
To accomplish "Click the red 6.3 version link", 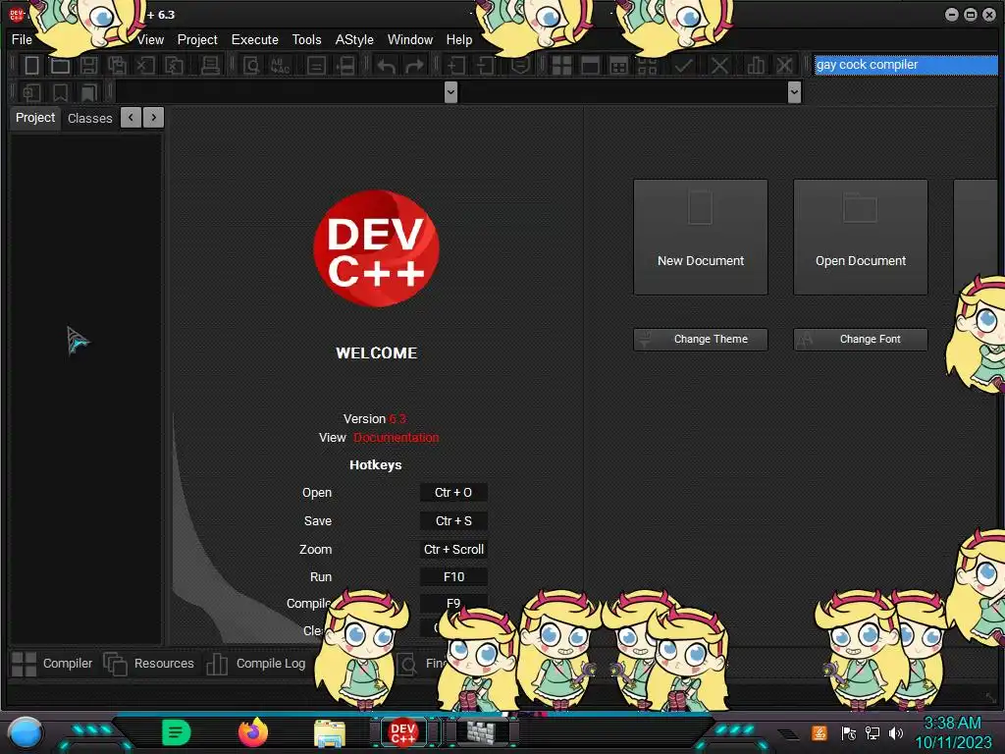I will point(397,418).
